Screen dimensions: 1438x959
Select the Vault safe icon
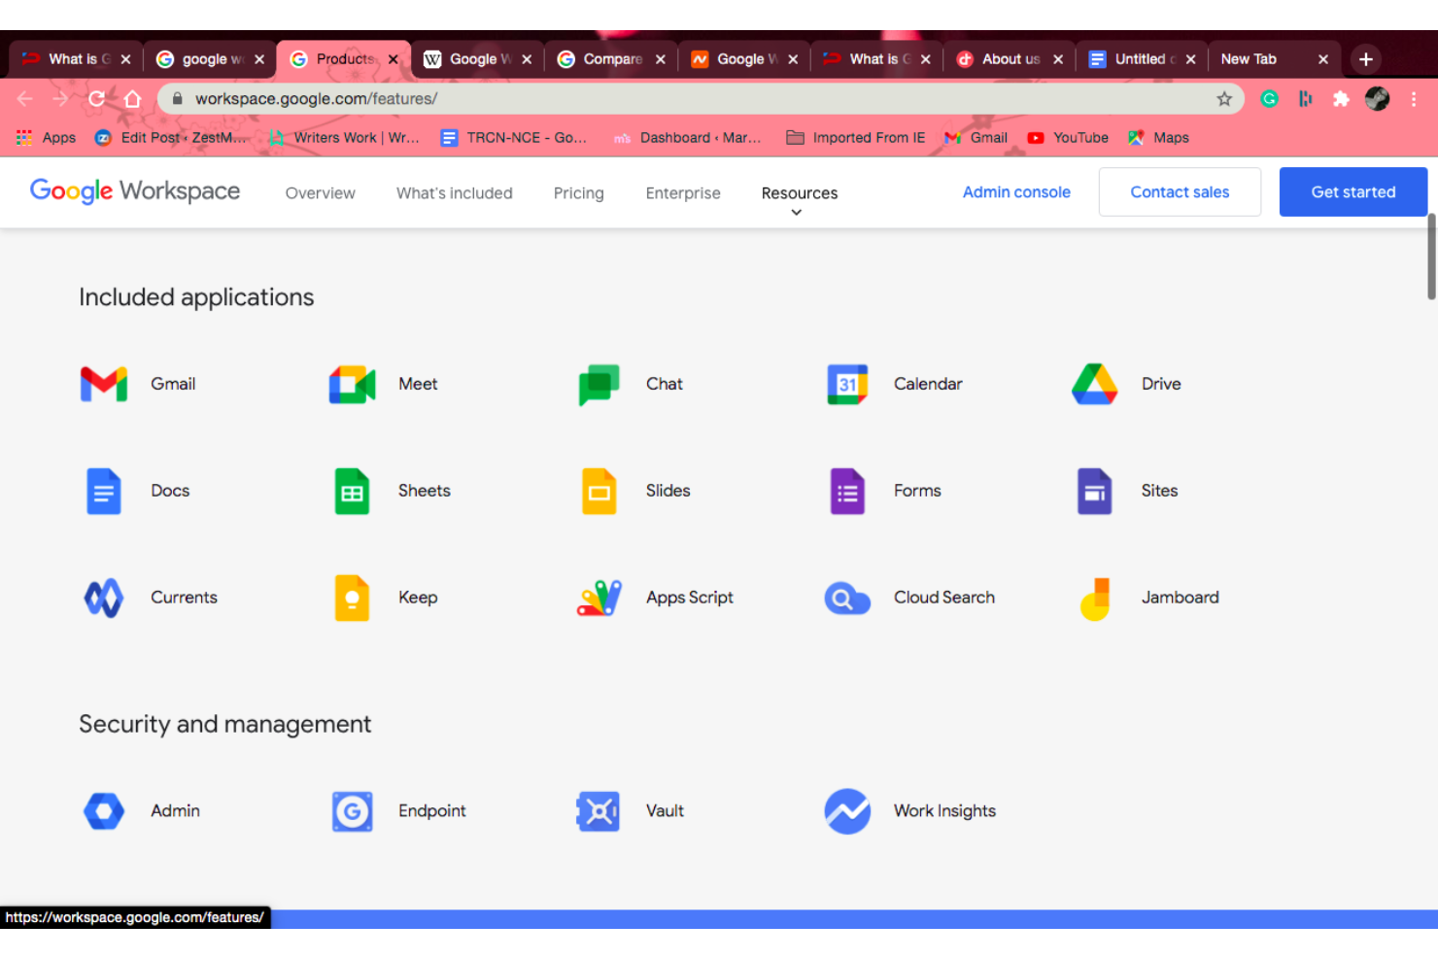[x=598, y=811]
